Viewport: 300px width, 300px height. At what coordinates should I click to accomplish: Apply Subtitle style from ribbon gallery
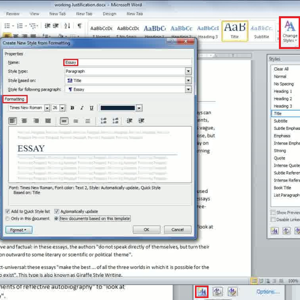click(261, 31)
